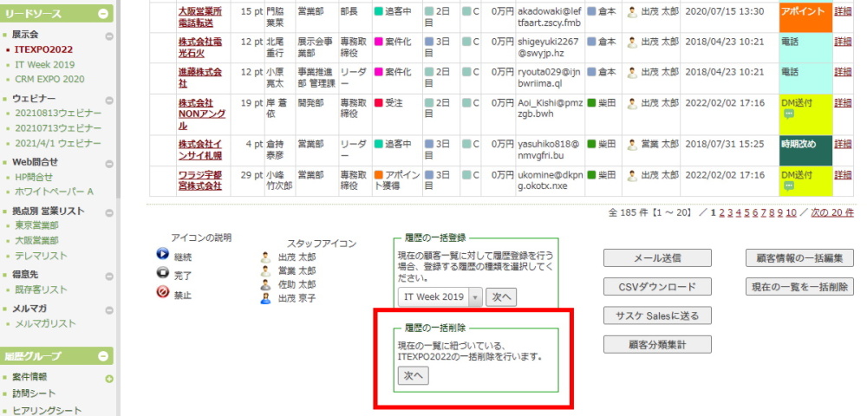Click the red 禁止 icon in the legend

[162, 293]
